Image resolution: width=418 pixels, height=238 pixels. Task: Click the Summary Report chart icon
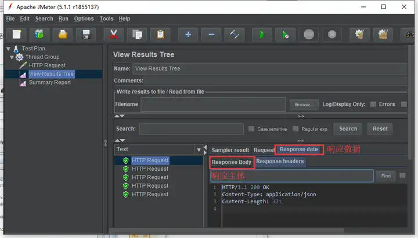(x=23, y=83)
